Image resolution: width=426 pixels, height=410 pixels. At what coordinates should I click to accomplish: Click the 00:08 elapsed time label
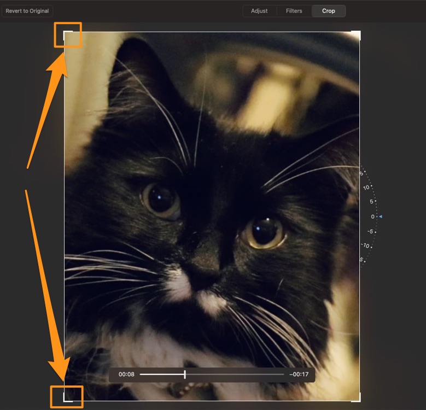(x=126, y=374)
